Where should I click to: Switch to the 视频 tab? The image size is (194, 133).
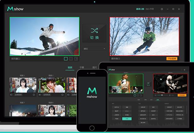click(70, 68)
